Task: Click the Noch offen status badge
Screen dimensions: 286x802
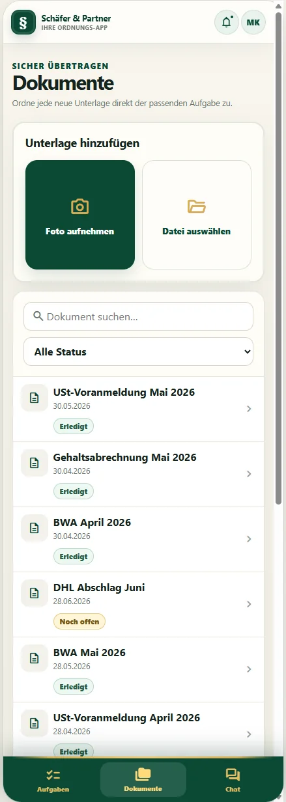Action: (79, 622)
